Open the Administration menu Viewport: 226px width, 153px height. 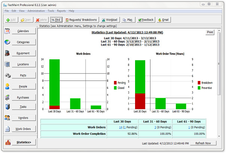[x=36, y=11]
